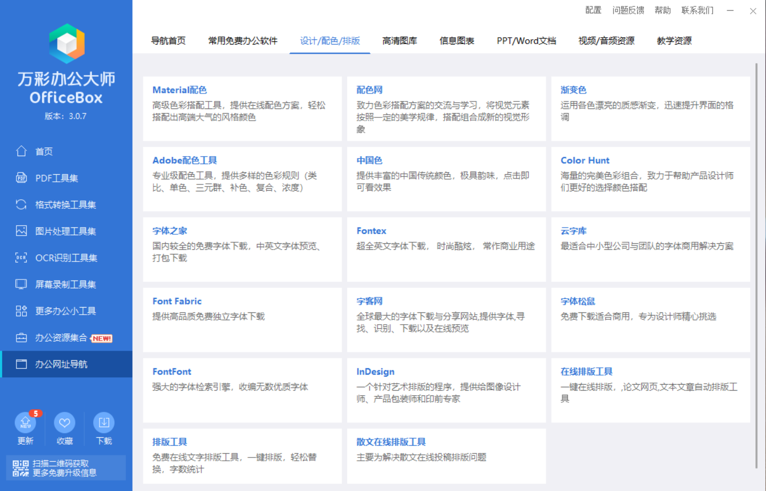
Task: Open the InDesign link
Action: 376,371
